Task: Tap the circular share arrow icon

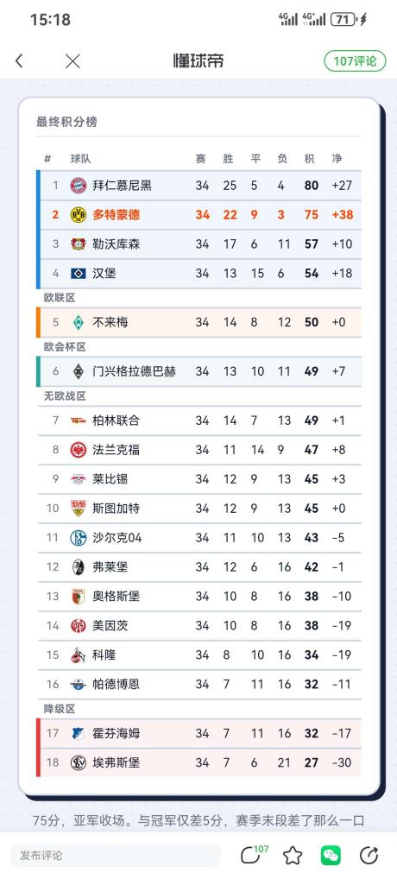Action: 369,856
